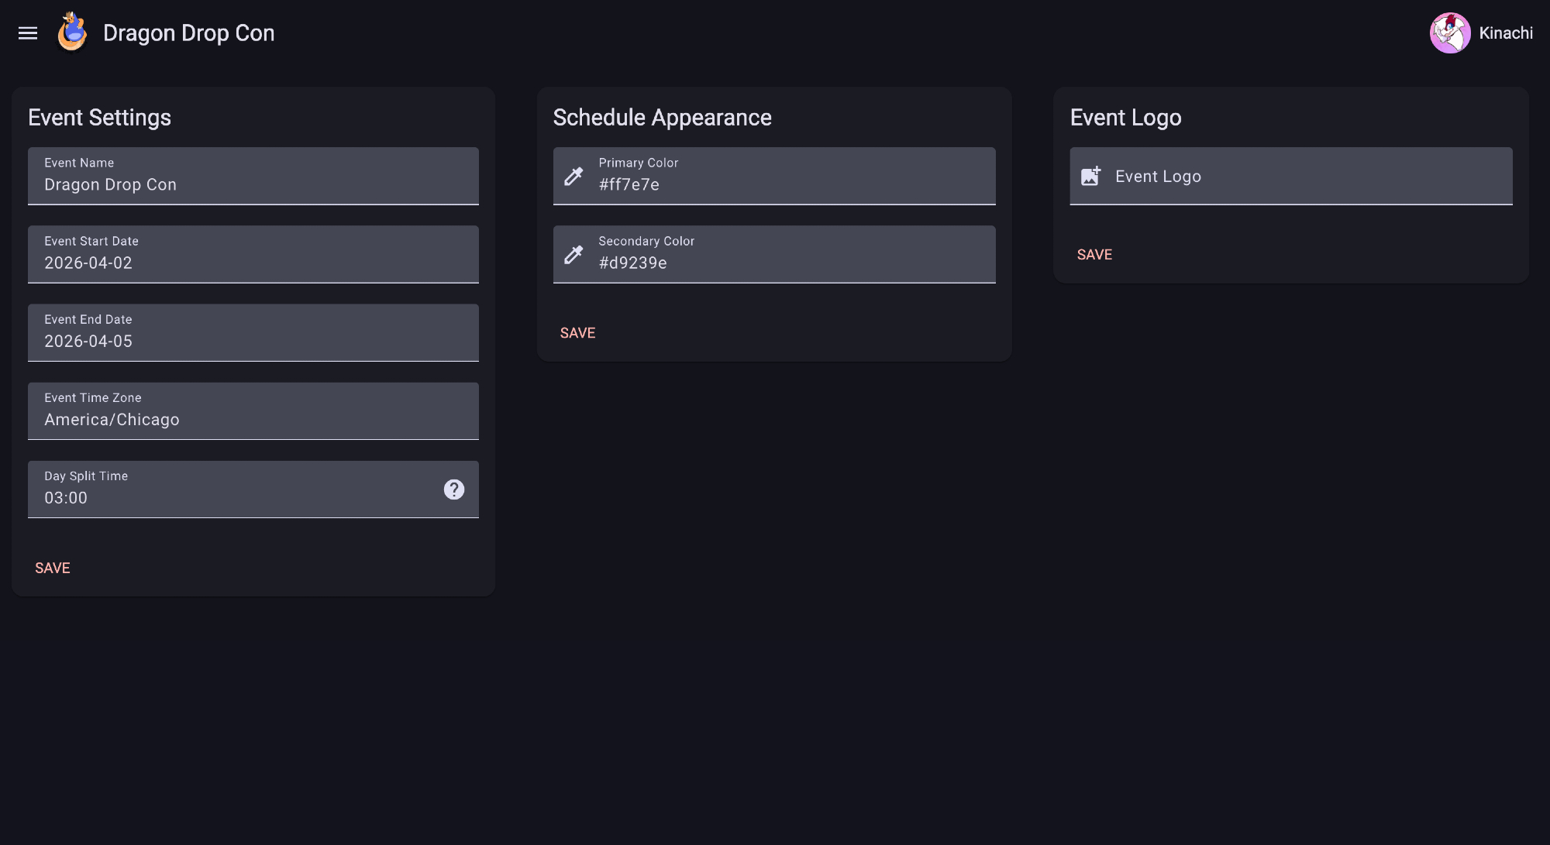Click the Kinachi username in header
Screen dimensions: 1550x845
pos(1505,33)
